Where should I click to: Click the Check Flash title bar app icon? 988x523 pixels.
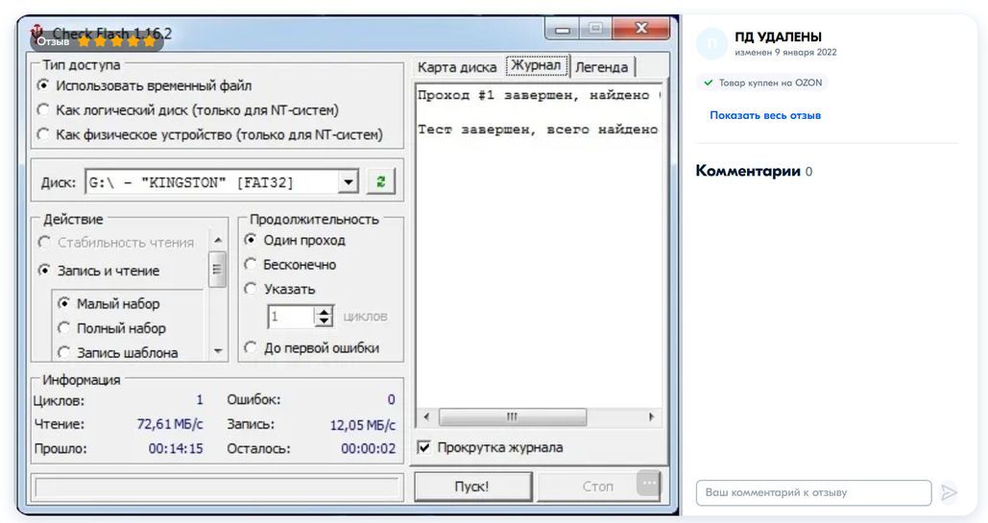(x=37, y=32)
